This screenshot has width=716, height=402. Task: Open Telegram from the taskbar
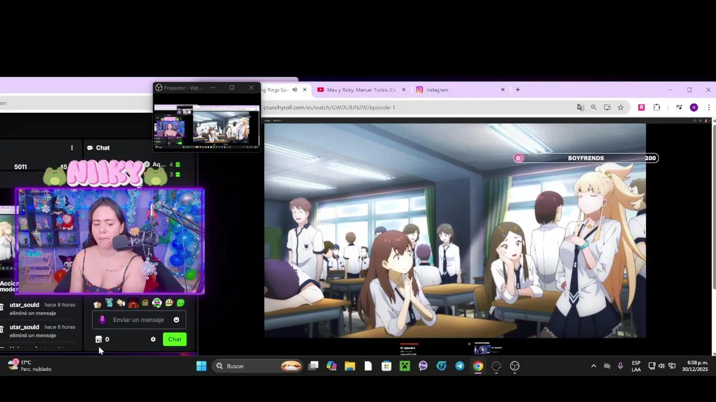(x=460, y=366)
